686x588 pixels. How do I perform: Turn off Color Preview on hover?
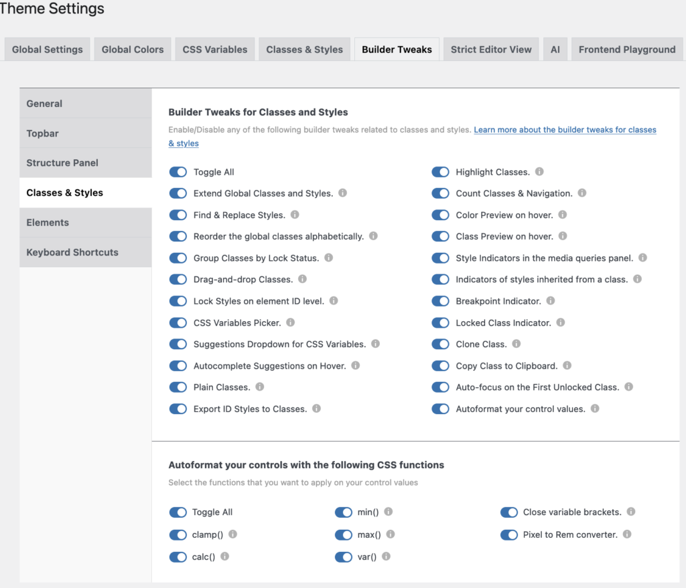pos(440,215)
